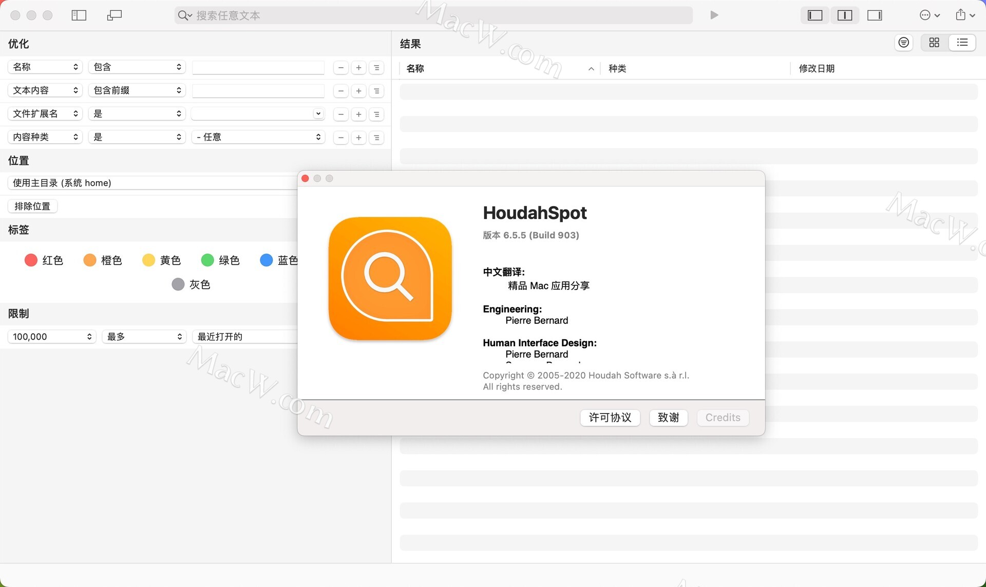Add a row after 名称 criterion

[359, 68]
